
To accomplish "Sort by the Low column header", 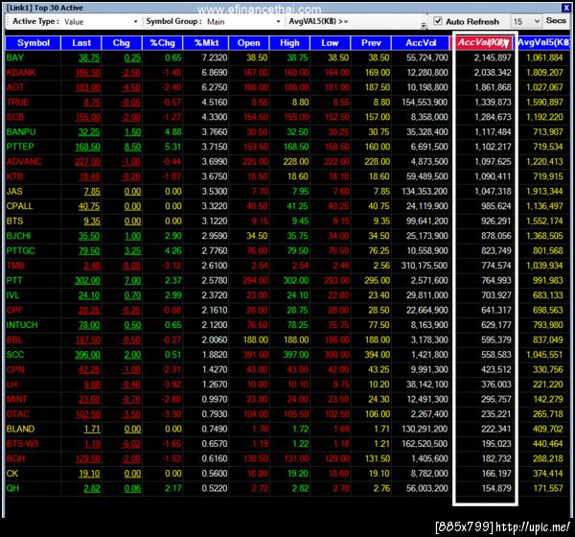I will pyautogui.click(x=330, y=43).
